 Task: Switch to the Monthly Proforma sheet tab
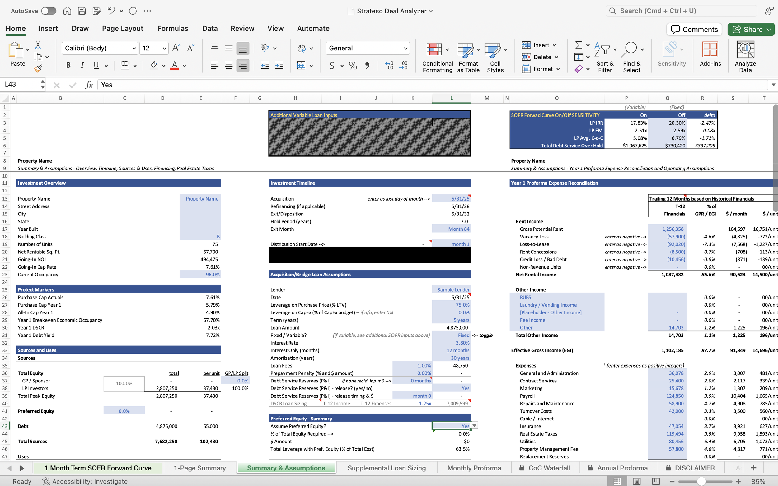tap(474, 468)
